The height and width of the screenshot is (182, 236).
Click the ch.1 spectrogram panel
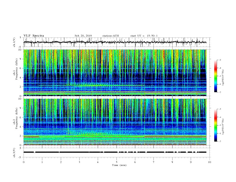click(x=115, y=73)
